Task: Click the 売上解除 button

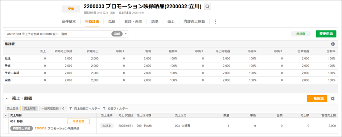Action: (30, 109)
